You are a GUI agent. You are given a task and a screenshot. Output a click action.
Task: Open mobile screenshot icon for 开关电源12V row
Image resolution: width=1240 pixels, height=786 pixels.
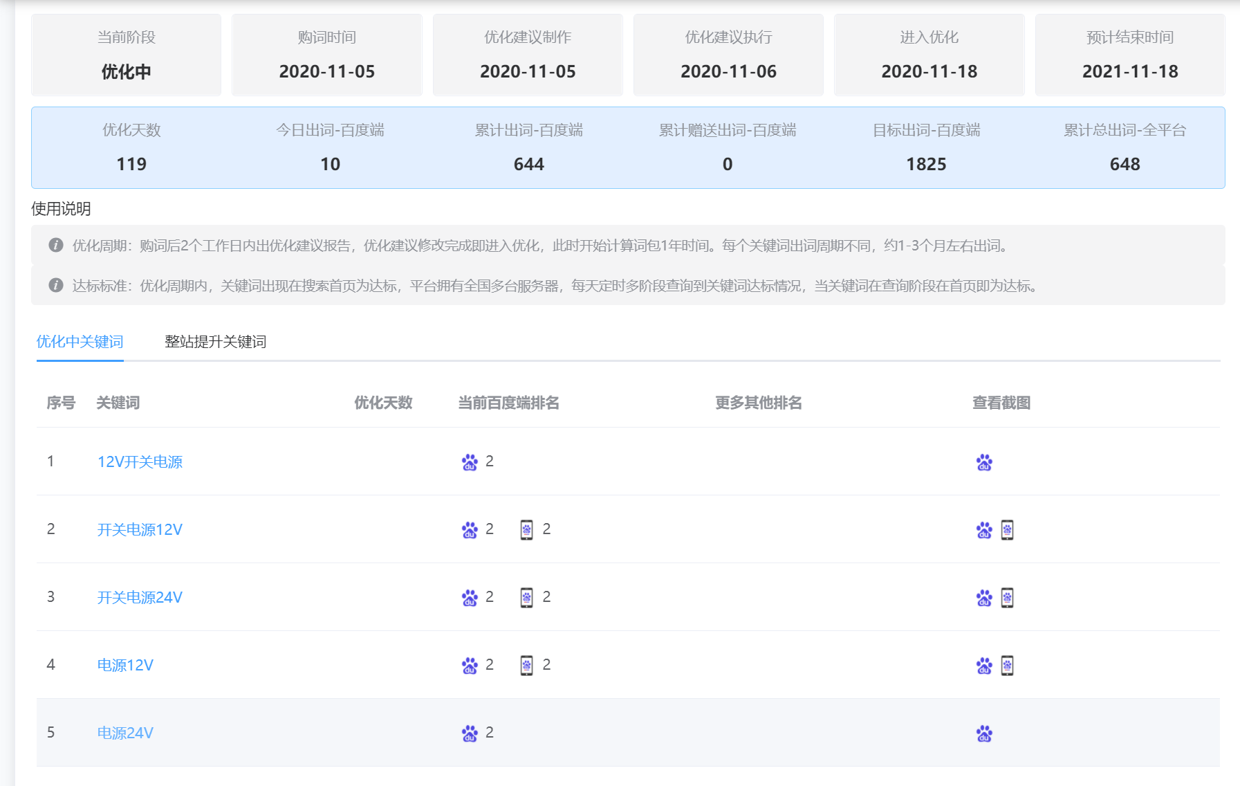[x=1007, y=530]
